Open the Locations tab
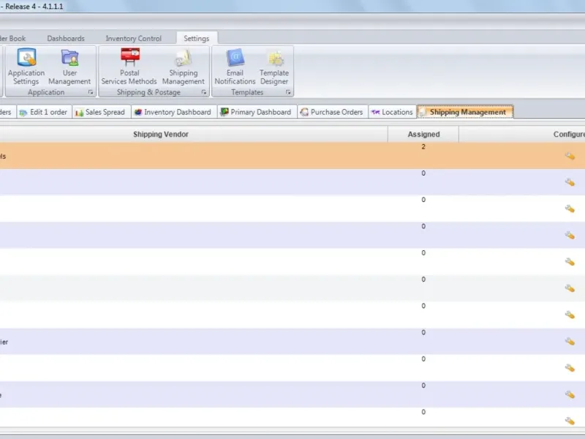The height and width of the screenshot is (439, 585). [x=392, y=112]
